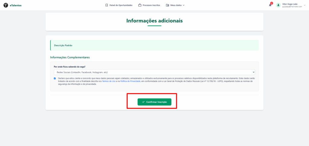309x146 pixels.
Task: Click the eTalentos brand name
Action: 16,5
